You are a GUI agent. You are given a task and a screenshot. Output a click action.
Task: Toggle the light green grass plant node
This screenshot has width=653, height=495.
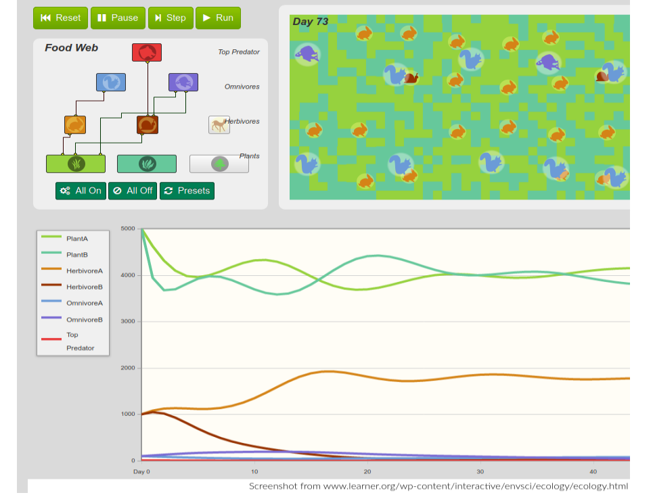76,164
